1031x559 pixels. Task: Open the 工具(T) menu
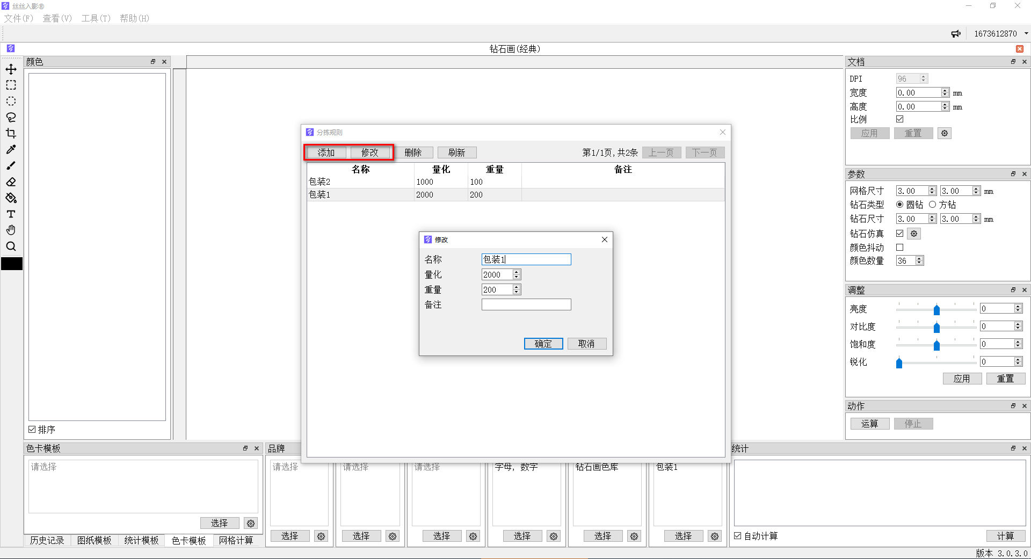click(96, 18)
